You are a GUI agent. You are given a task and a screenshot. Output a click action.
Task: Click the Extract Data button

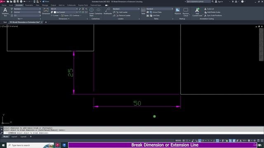[x=156, y=12]
